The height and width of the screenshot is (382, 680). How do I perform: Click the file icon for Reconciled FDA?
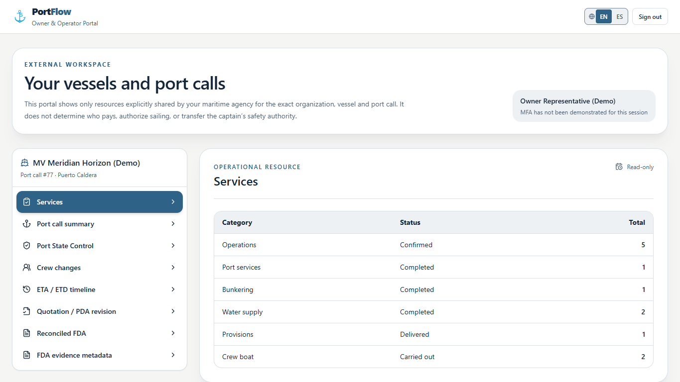click(27, 333)
